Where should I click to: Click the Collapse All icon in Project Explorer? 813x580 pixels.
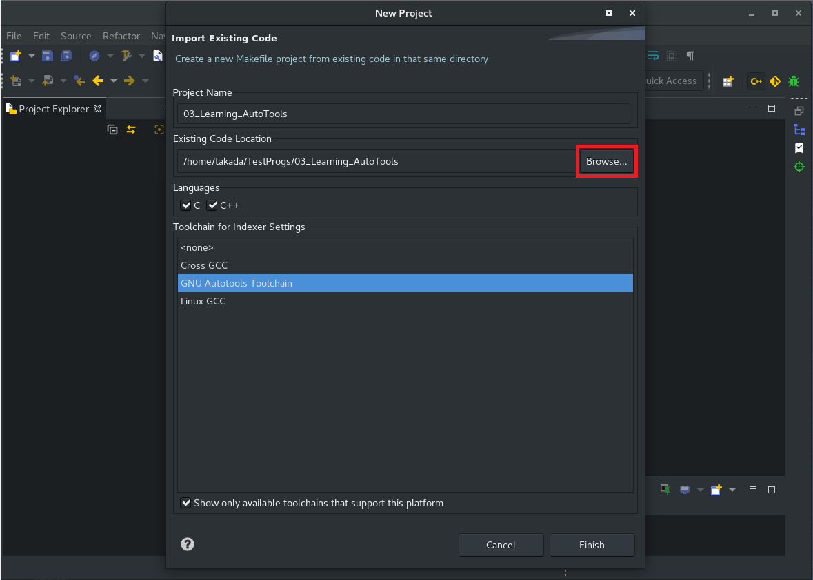pos(112,130)
